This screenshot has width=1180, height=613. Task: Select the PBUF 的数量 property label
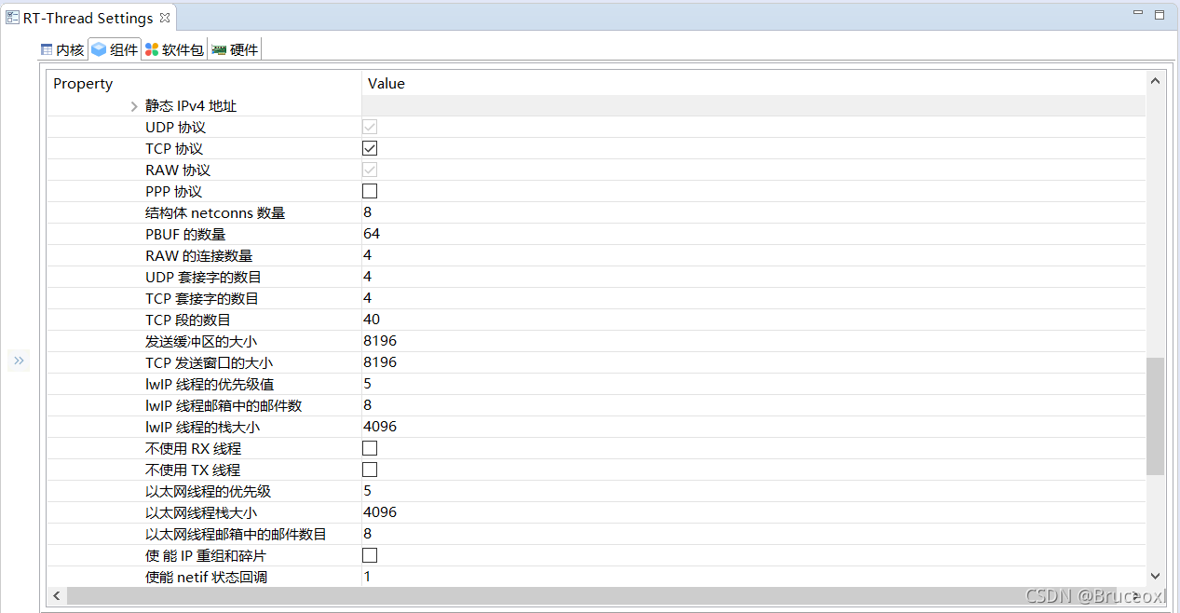coord(185,235)
